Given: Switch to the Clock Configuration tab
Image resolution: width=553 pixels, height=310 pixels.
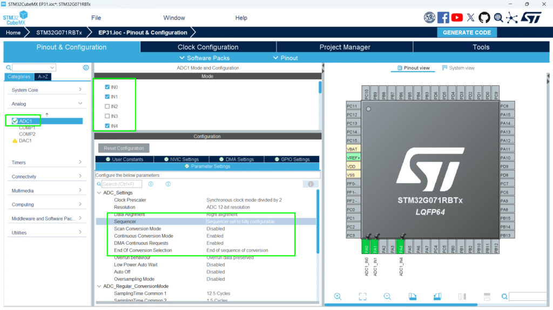Looking at the screenshot, I should [208, 47].
